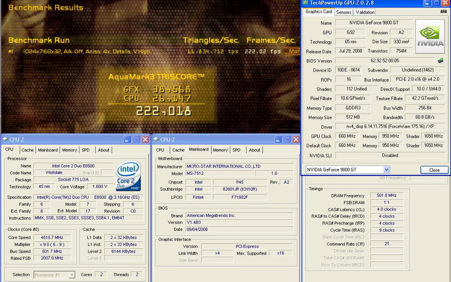Image resolution: width=451 pixels, height=282 pixels.
Task: Click the Package value Socket 775 LGA
Action: coord(73,180)
